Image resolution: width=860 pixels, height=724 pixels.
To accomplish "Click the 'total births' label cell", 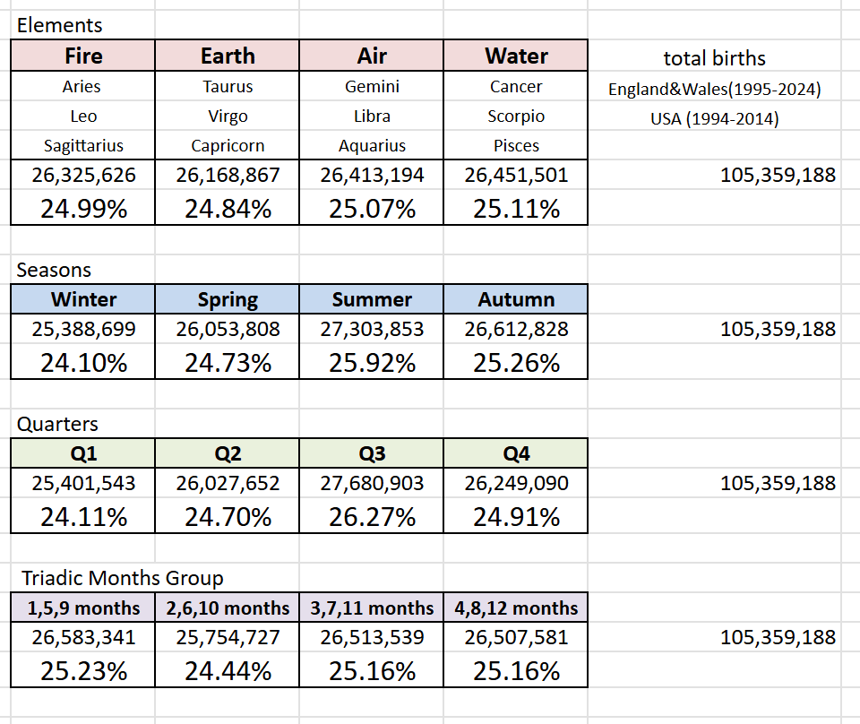I will (x=714, y=59).
